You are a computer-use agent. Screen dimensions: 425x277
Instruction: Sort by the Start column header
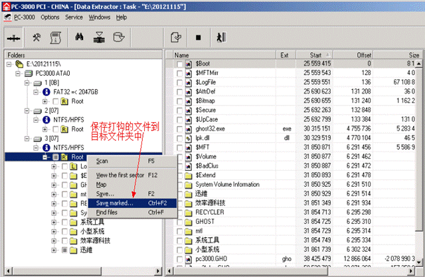tap(315, 55)
